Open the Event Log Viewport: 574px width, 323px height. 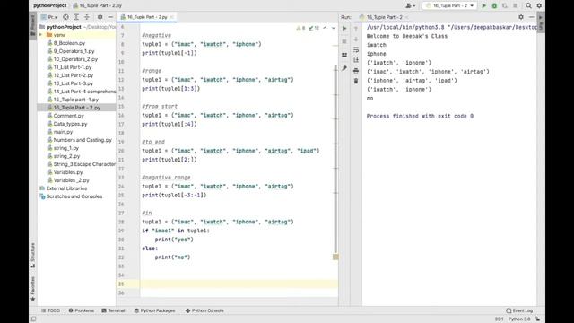coord(519,310)
